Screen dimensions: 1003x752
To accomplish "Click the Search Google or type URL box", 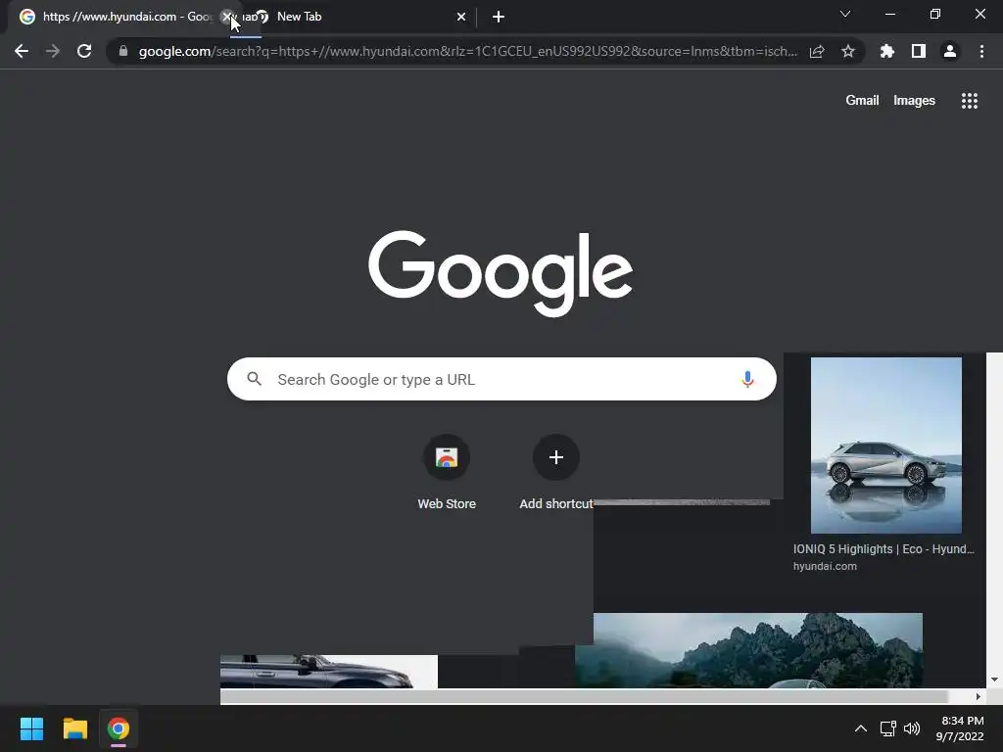I will 501,379.
